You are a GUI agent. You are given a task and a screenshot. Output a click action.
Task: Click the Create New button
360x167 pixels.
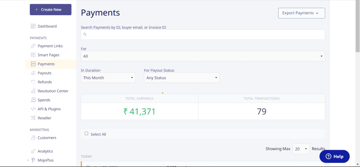(51, 9)
